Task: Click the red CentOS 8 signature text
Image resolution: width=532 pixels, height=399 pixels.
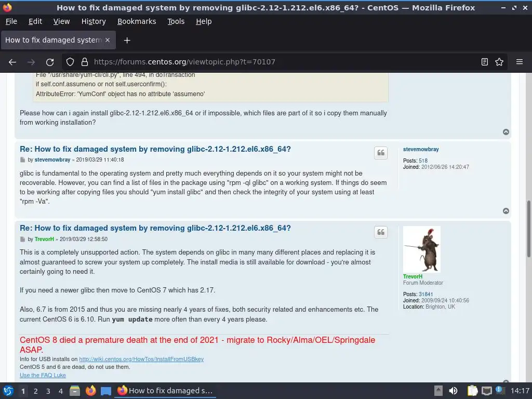Action: (197, 345)
